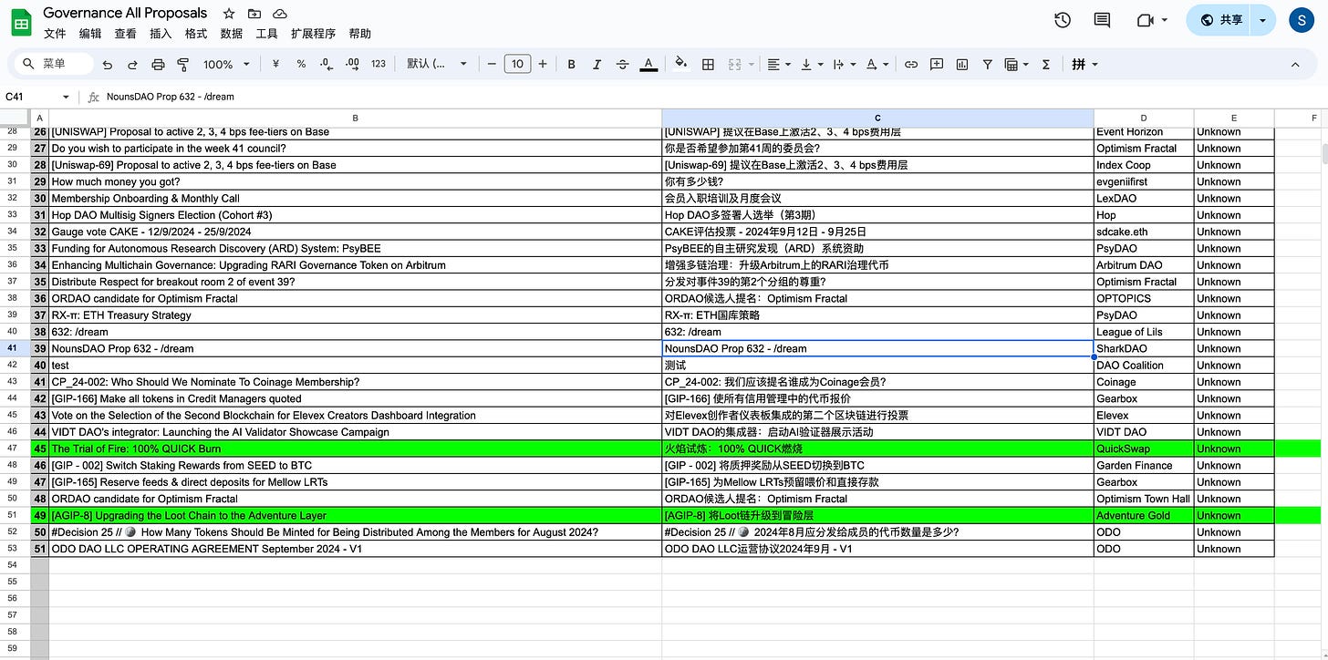Click the 共享 share button

tap(1219, 20)
